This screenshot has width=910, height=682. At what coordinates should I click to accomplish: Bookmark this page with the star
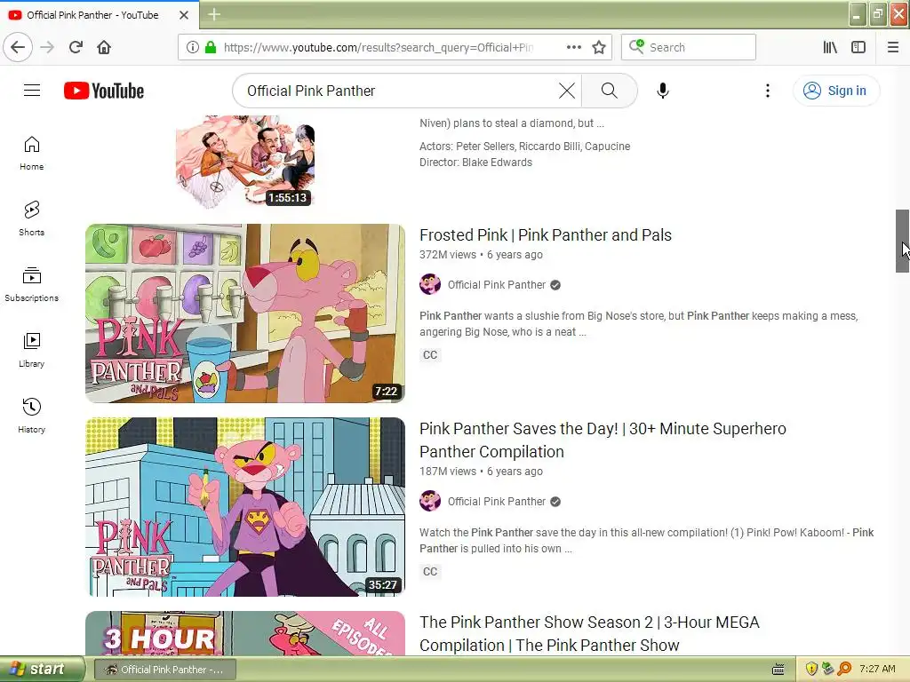(x=599, y=48)
